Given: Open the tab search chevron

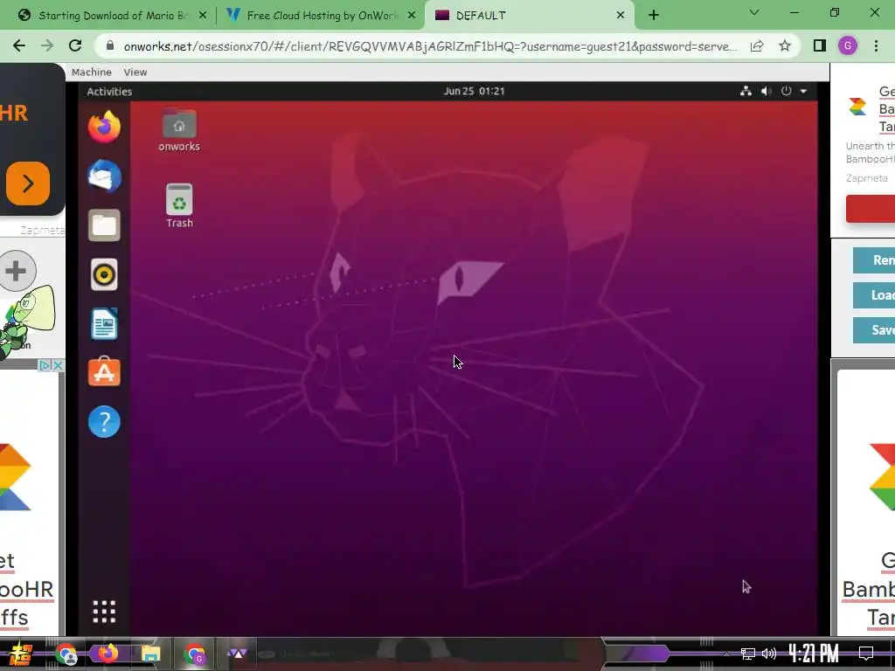Looking at the screenshot, I should (754, 12).
